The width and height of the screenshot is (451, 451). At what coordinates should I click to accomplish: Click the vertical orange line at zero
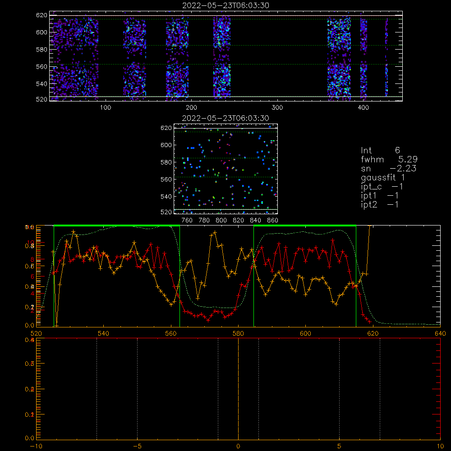238,389
